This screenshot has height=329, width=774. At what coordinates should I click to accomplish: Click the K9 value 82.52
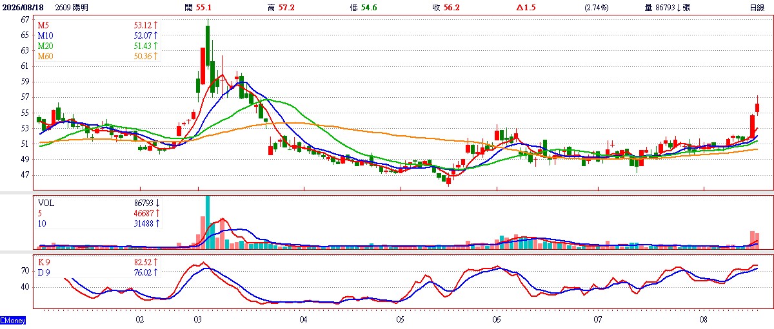click(143, 262)
